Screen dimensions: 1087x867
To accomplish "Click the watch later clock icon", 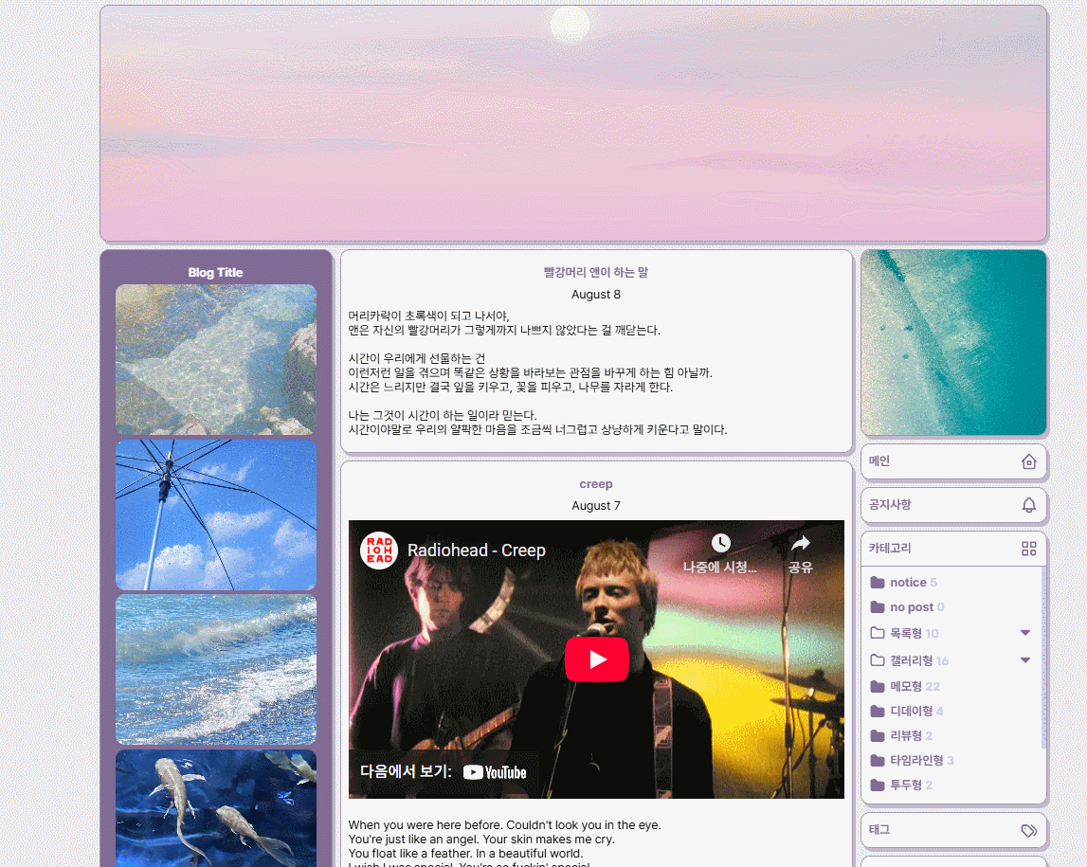I will click(x=721, y=543).
